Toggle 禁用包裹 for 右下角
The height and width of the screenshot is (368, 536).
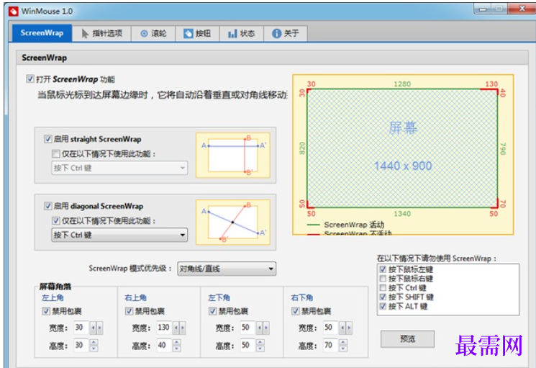tap(296, 311)
